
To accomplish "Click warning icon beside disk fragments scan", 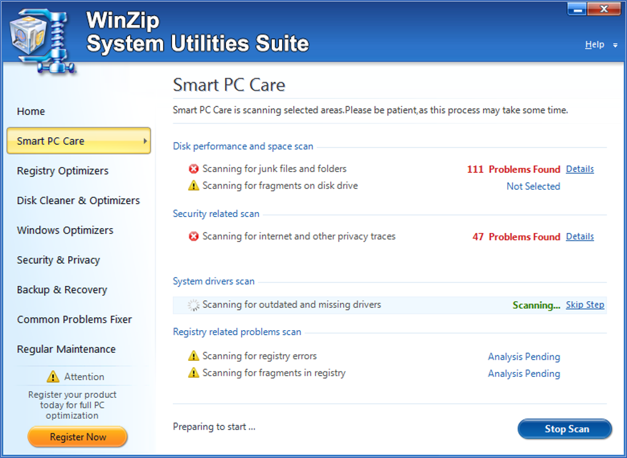I will click(194, 186).
